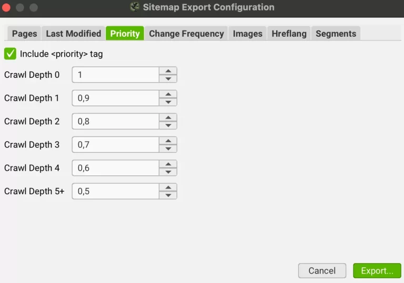404x283 pixels.
Task: Cancel the sitemap export dialog
Action: click(322, 271)
